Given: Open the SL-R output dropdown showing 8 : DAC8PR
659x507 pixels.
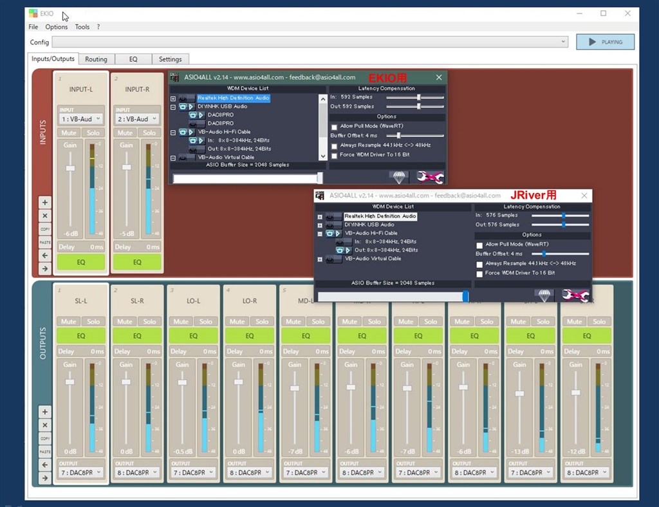Looking at the screenshot, I should tap(138, 472).
